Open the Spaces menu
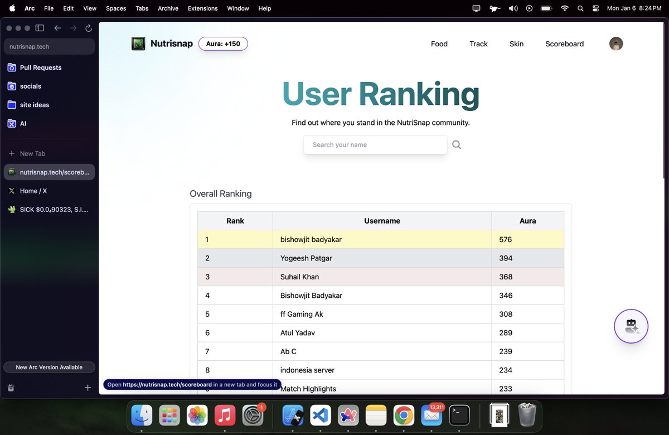Image resolution: width=669 pixels, height=435 pixels. [116, 8]
